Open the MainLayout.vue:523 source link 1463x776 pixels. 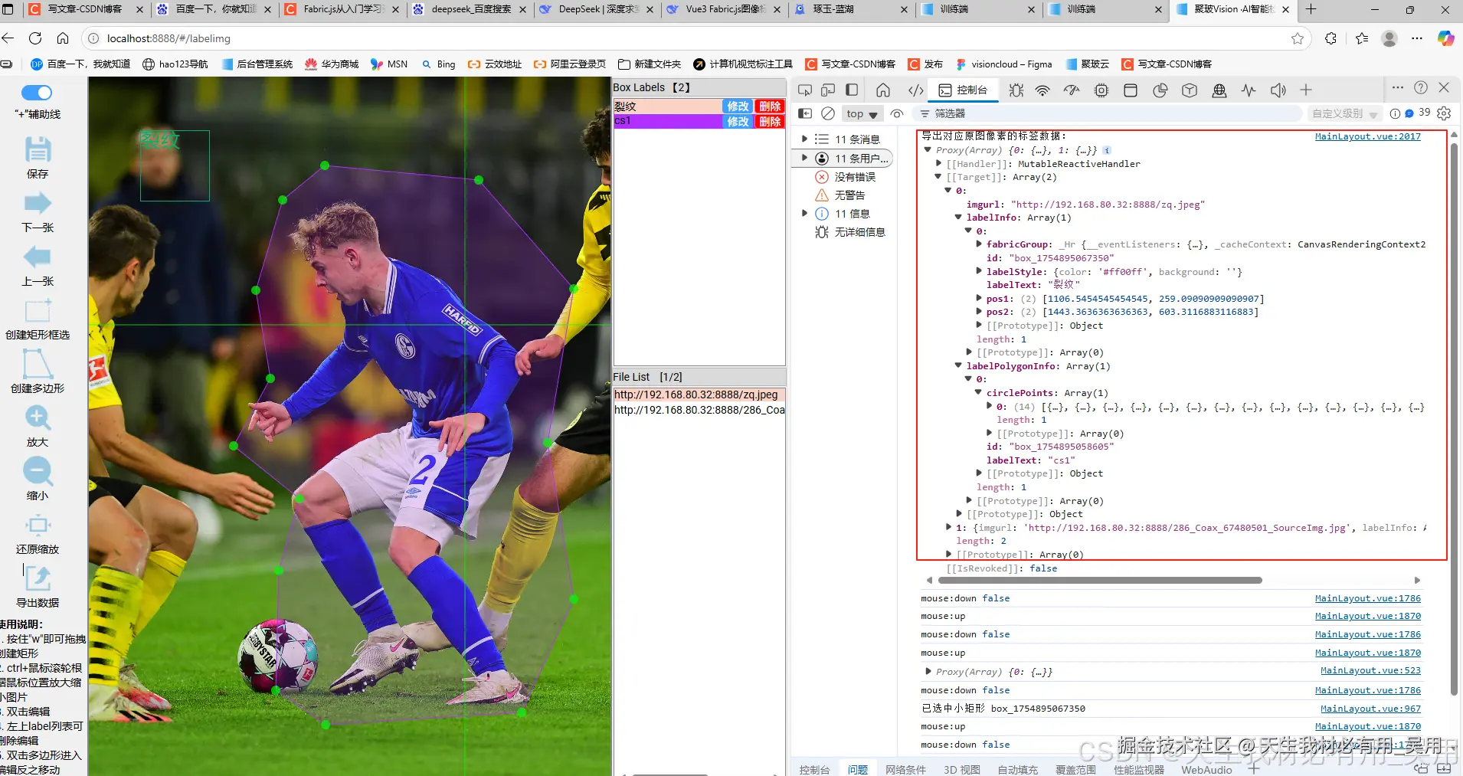click(1370, 671)
